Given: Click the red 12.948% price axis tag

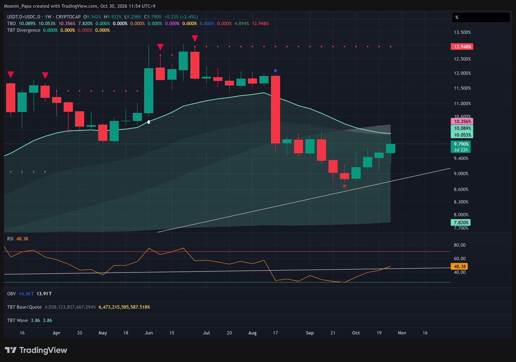Looking at the screenshot, I should coord(462,46).
